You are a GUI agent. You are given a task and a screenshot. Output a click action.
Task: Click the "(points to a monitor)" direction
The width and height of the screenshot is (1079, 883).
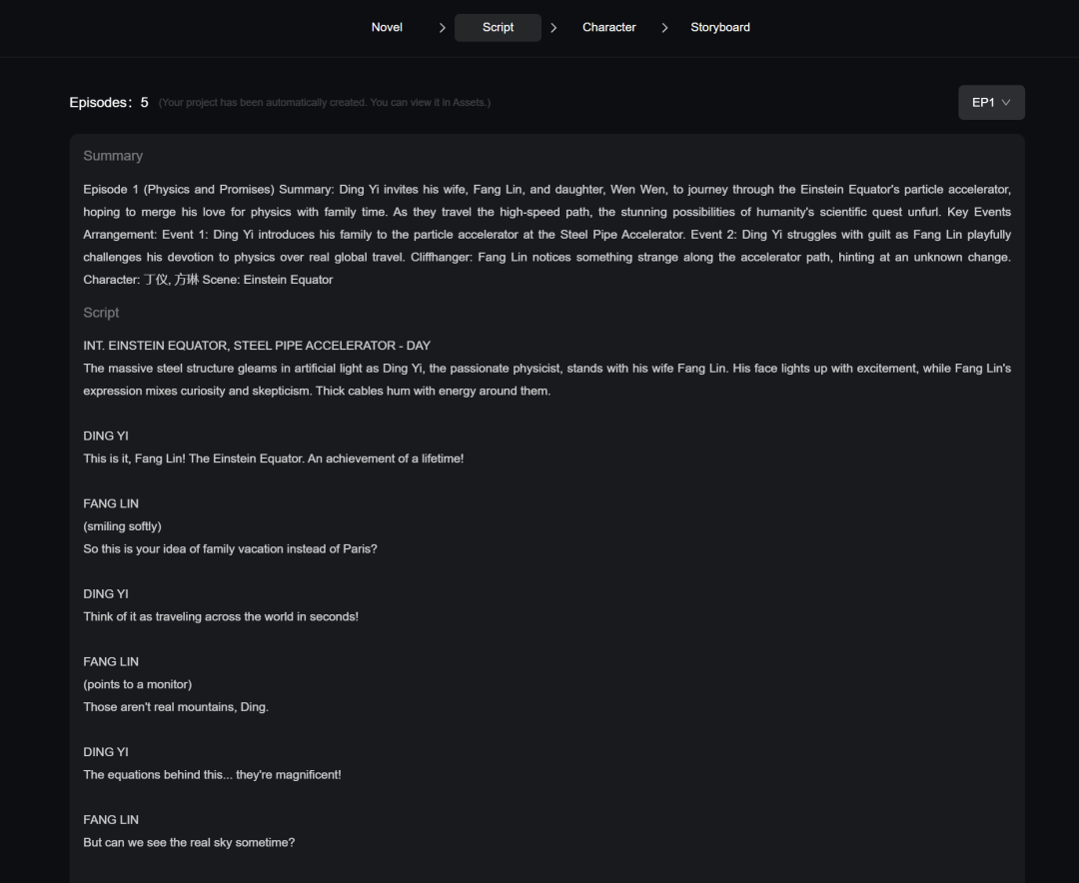[x=137, y=684]
